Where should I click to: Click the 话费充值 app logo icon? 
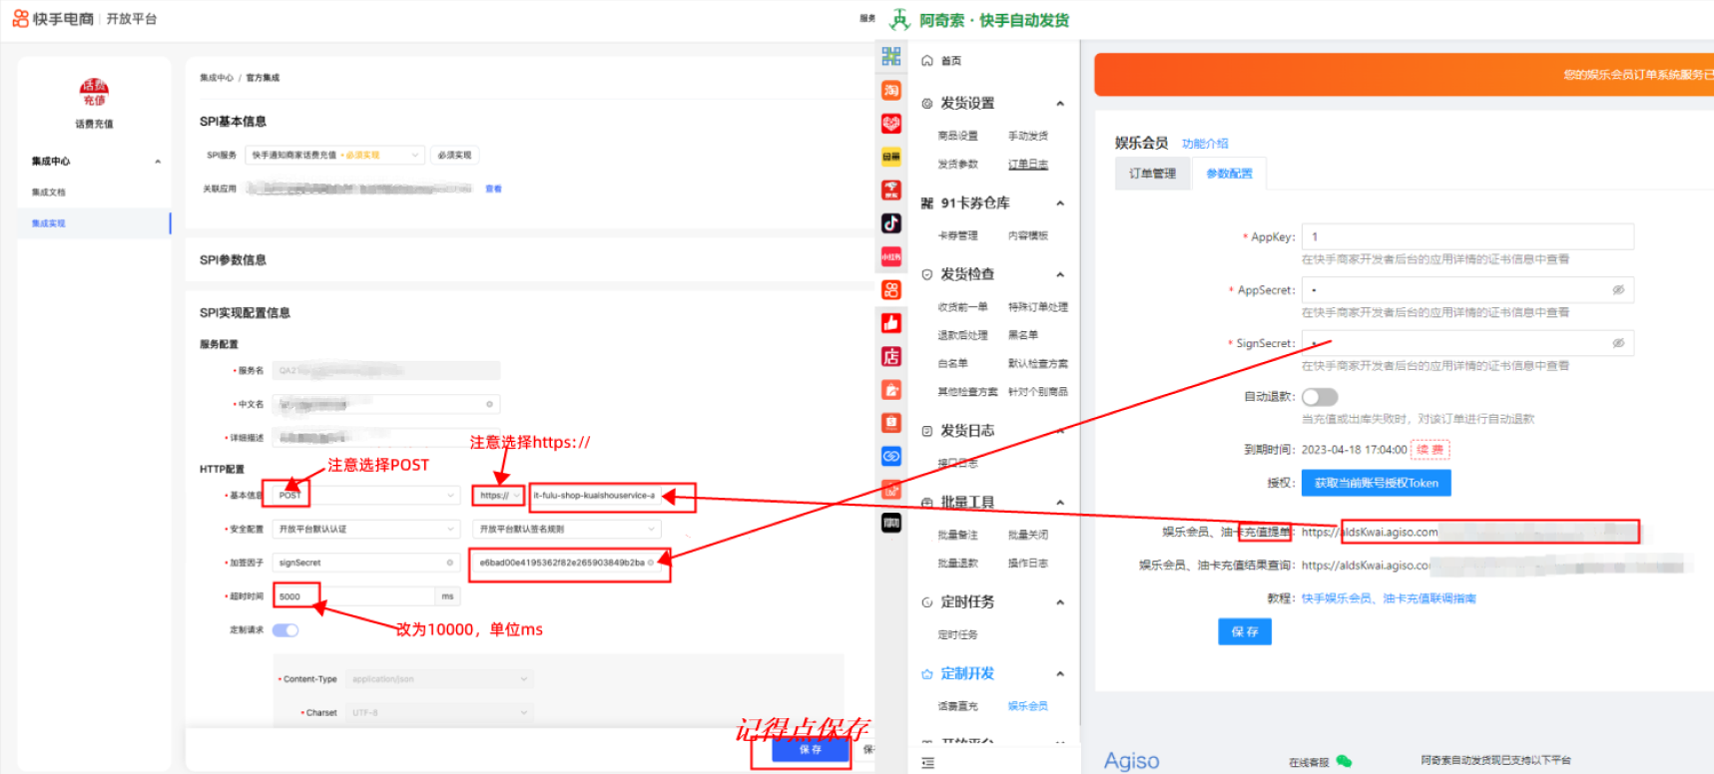point(94,93)
